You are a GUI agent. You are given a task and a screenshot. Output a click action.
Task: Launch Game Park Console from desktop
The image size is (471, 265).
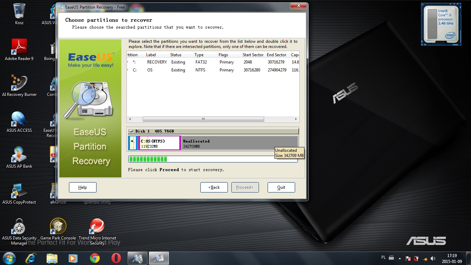click(x=58, y=229)
